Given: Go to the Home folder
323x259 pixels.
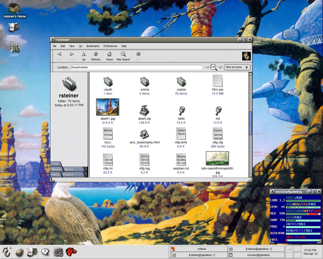Looking at the screenshot, I should [110, 56].
